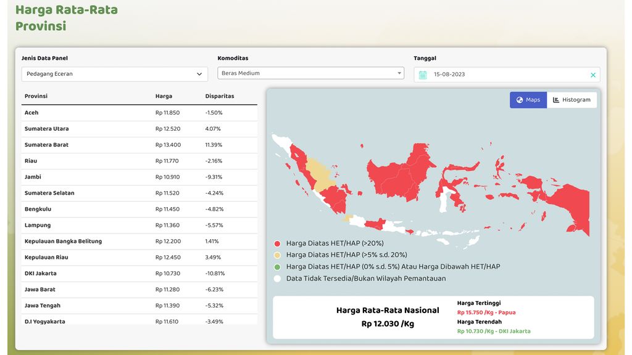
Task: Click the national average Rp 12.030 /Kg
Action: point(388,324)
